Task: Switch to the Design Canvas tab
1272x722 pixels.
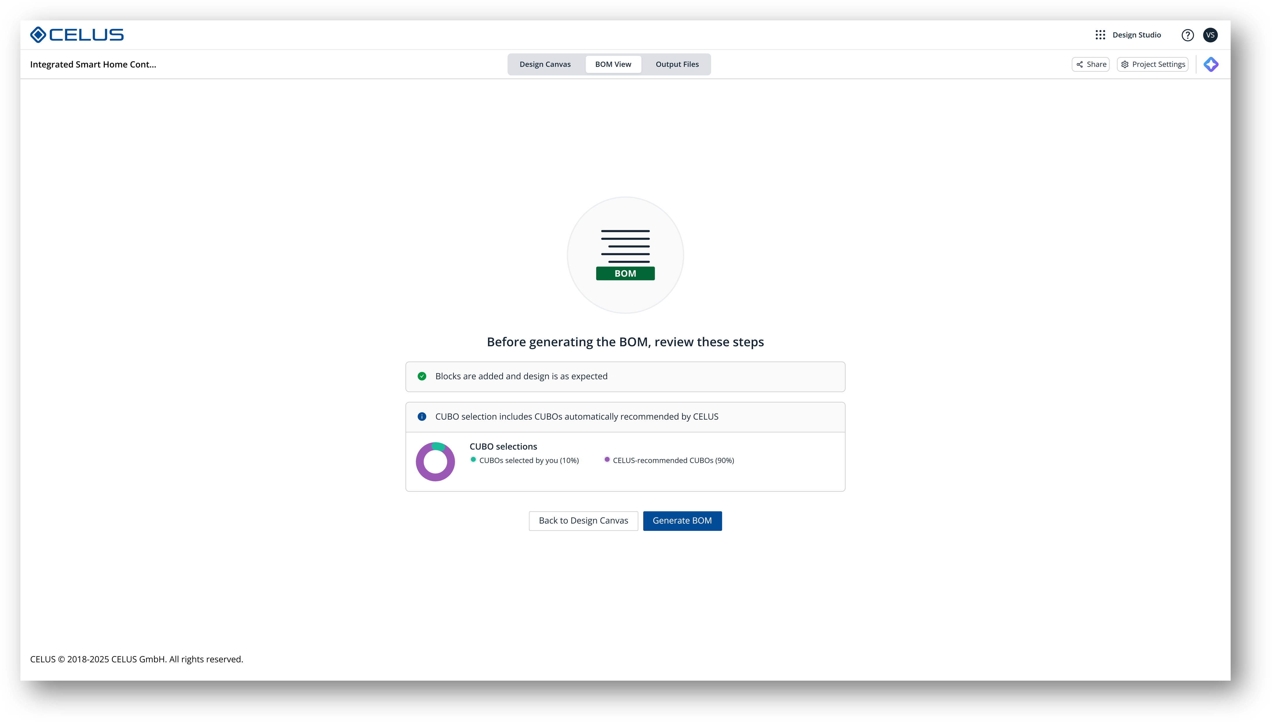Action: 545,64
